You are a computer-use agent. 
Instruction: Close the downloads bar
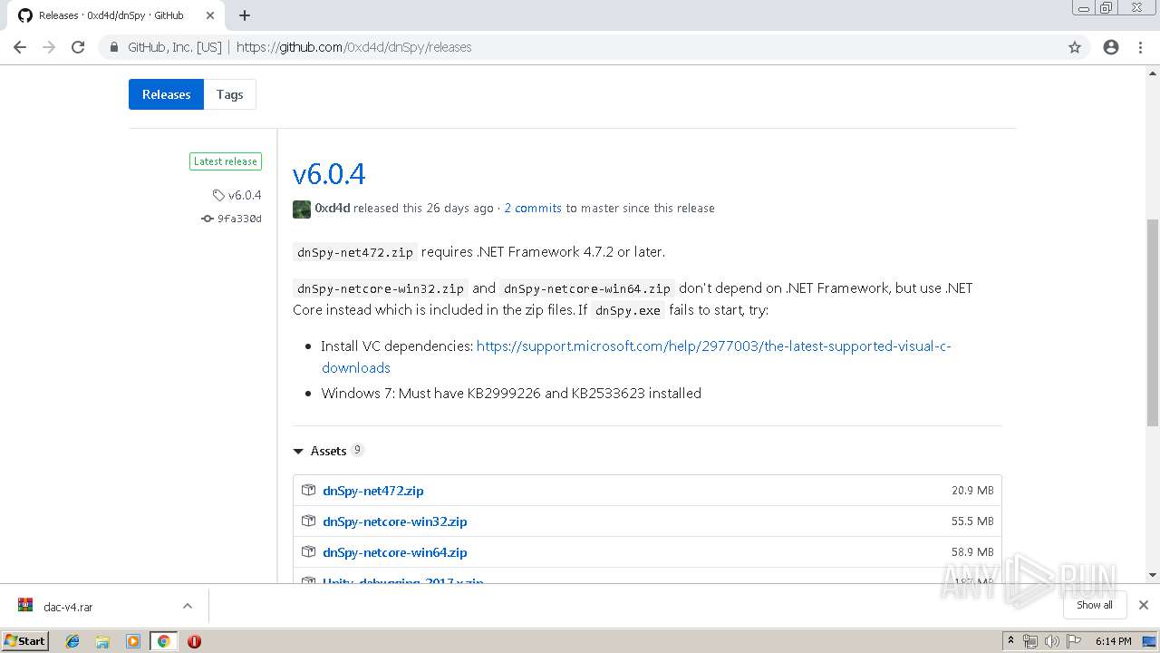point(1144,605)
